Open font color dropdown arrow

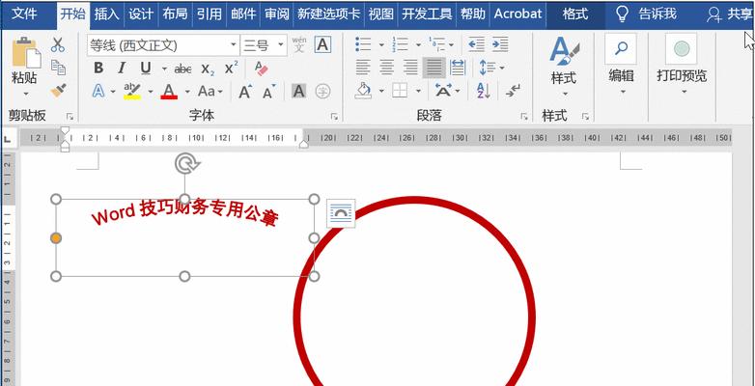click(187, 91)
